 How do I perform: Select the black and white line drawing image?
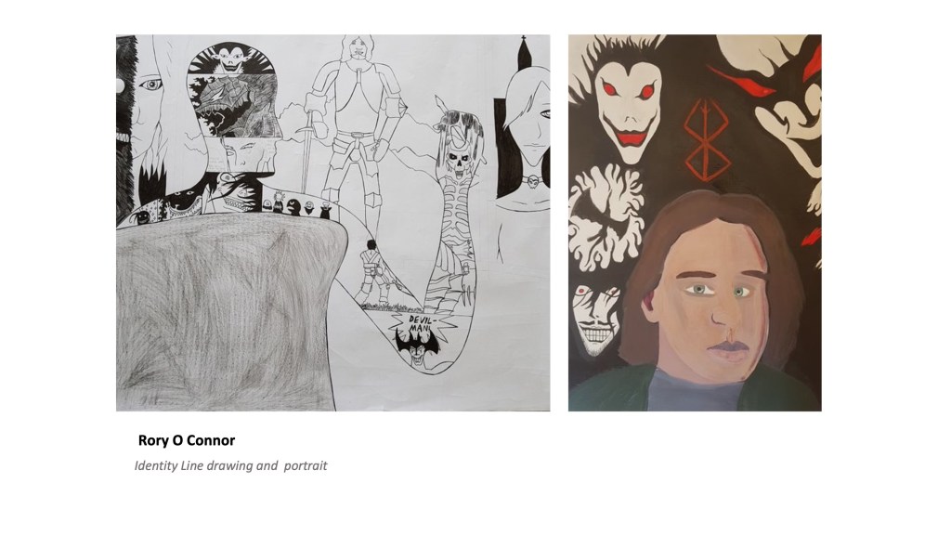tap(333, 223)
